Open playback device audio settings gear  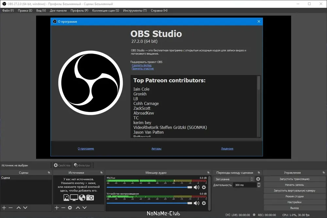(x=204, y=203)
